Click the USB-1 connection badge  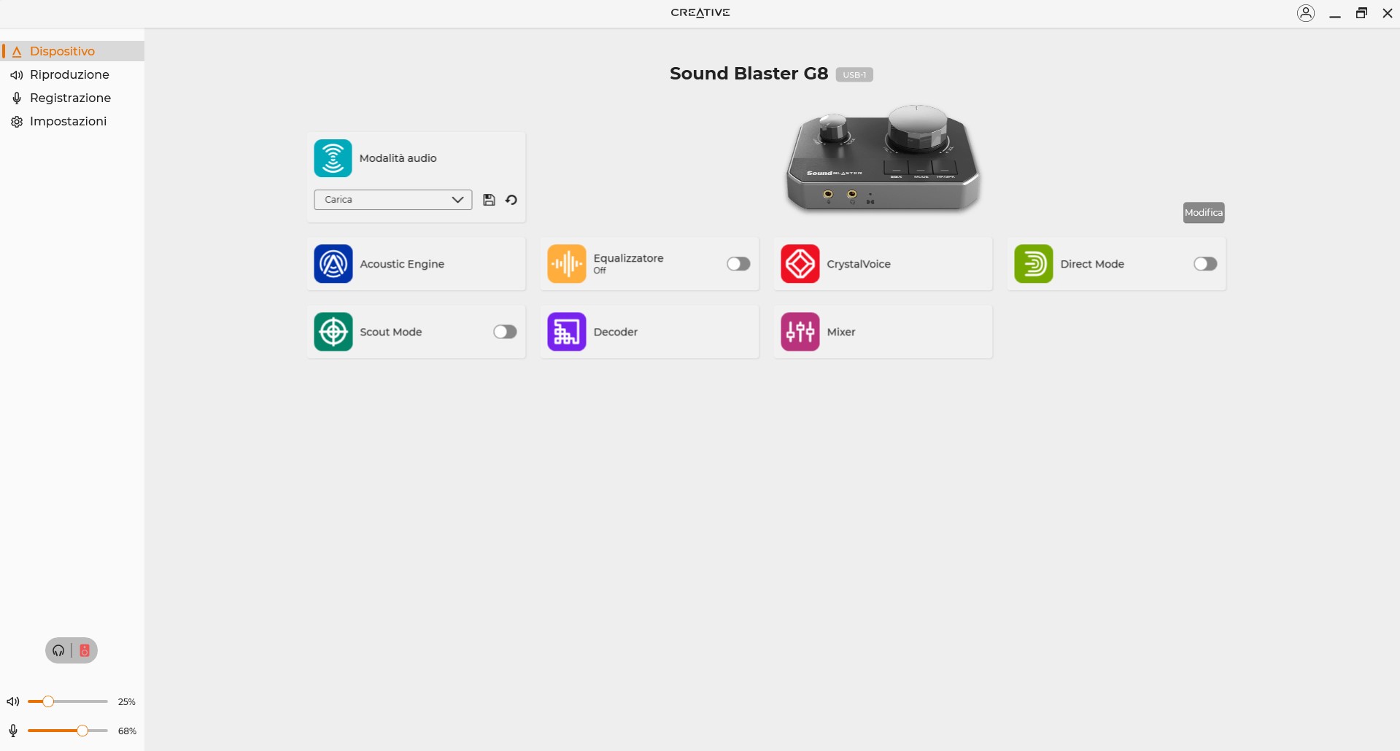tap(854, 75)
